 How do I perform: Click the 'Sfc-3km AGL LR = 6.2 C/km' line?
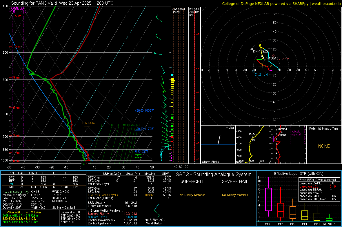pyautogui.click(x=22, y=212)
